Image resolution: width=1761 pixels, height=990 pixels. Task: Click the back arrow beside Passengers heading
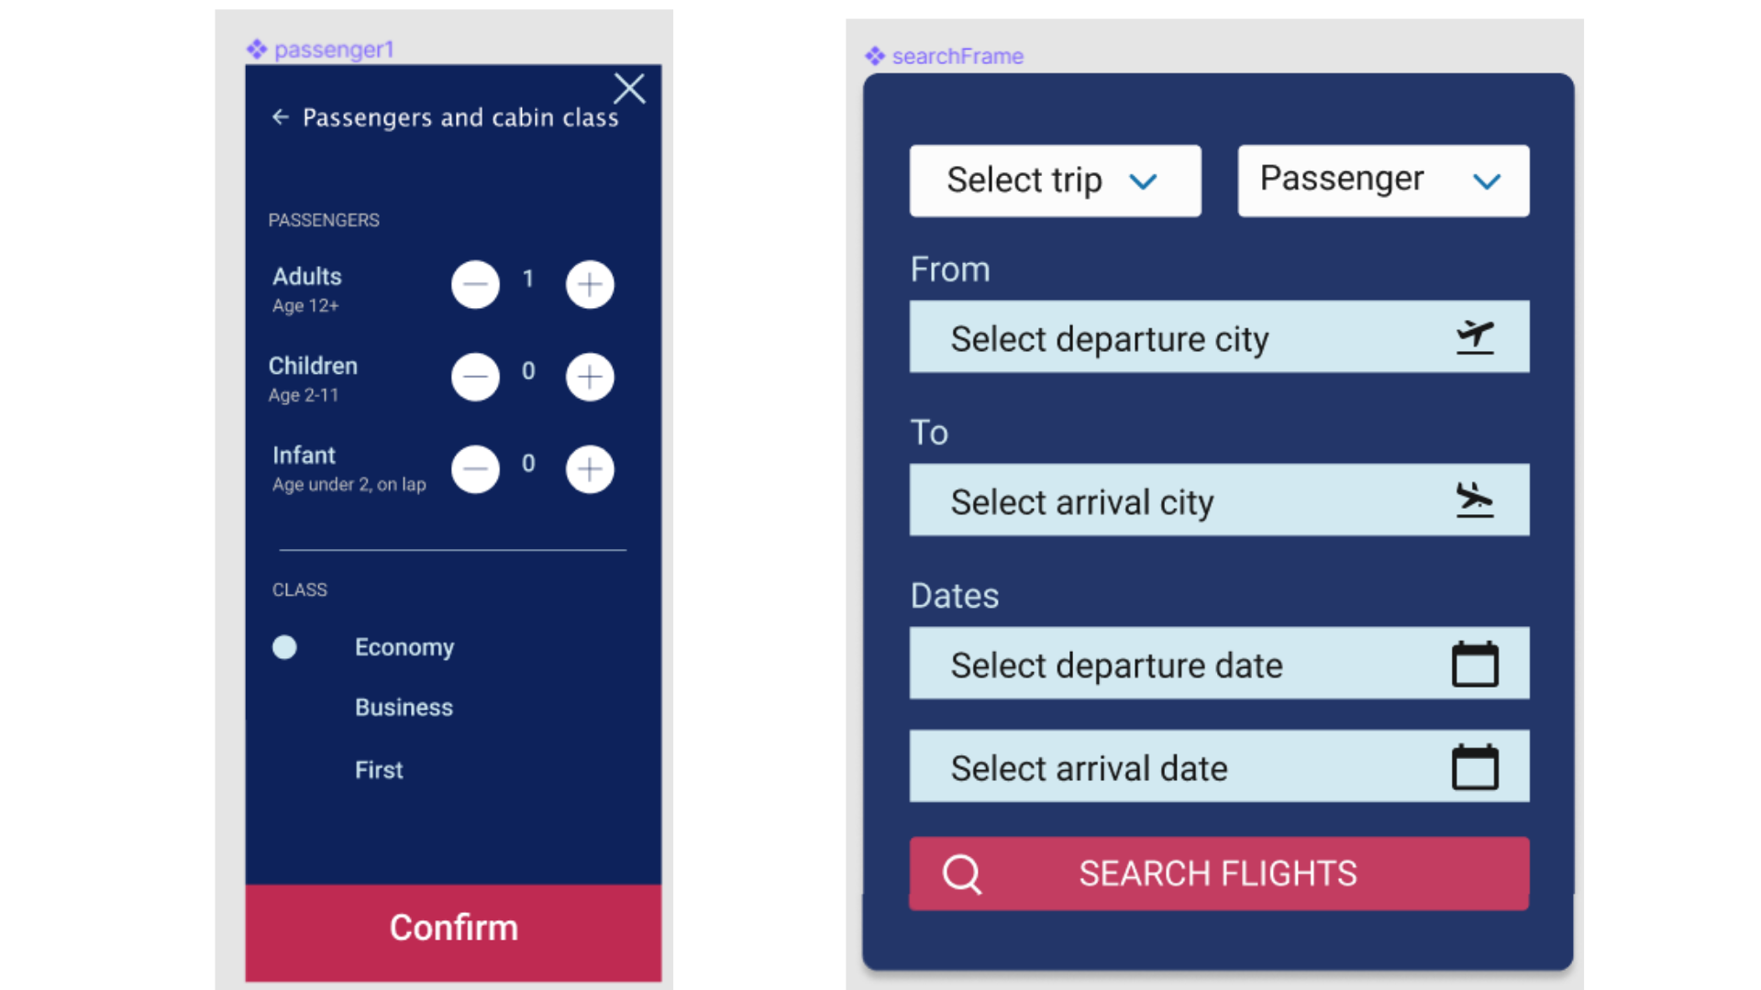pos(281,117)
